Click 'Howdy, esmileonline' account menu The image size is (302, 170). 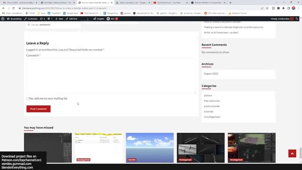[x=282, y=19]
